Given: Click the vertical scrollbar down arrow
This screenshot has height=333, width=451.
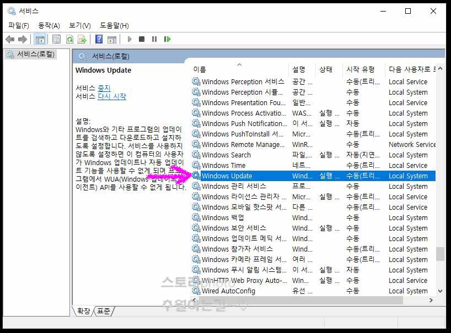Looking at the screenshot, I should (x=440, y=291).
